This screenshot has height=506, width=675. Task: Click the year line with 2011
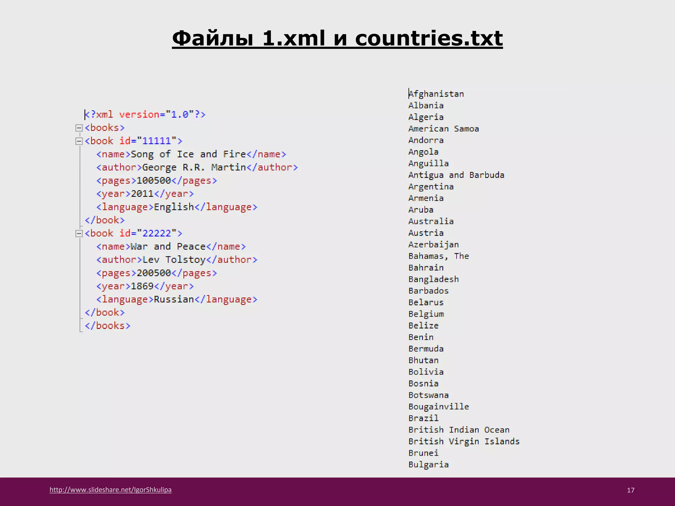145,194
